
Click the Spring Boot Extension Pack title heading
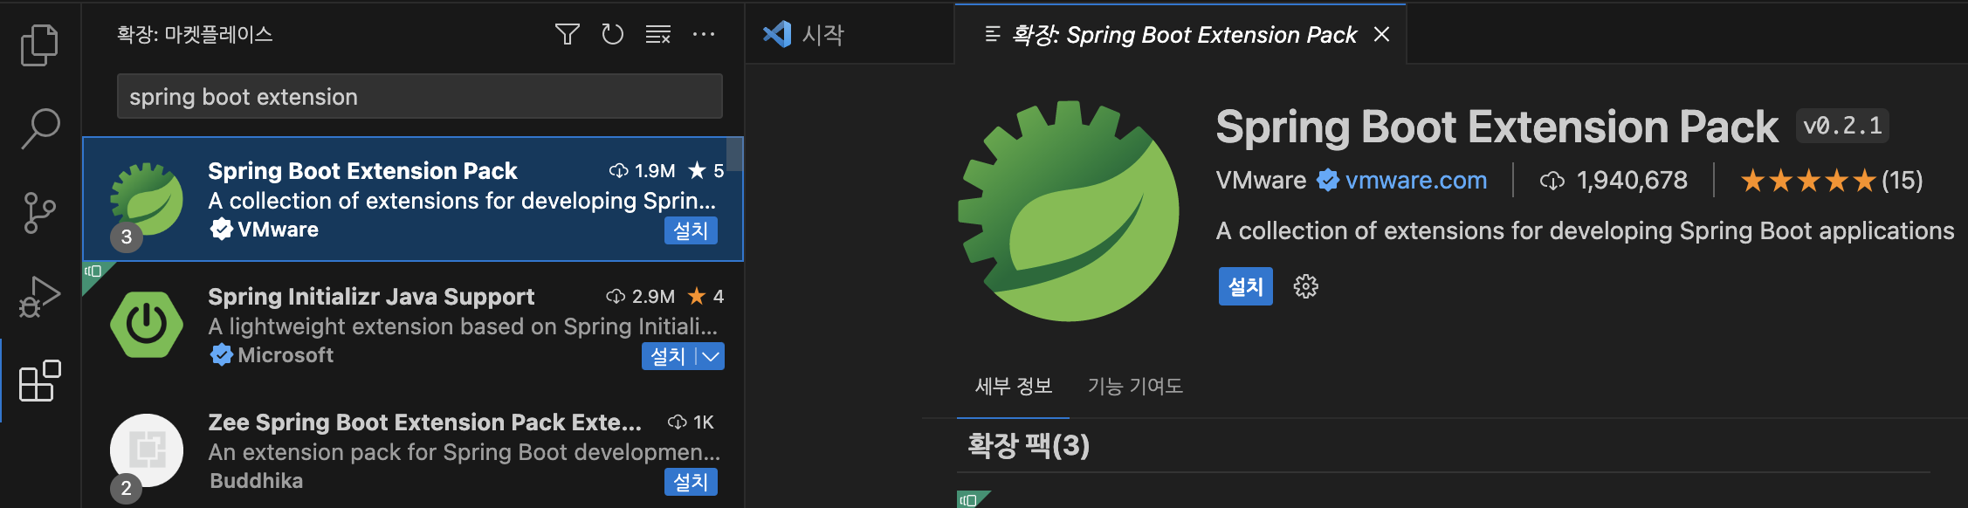pos(1497,127)
